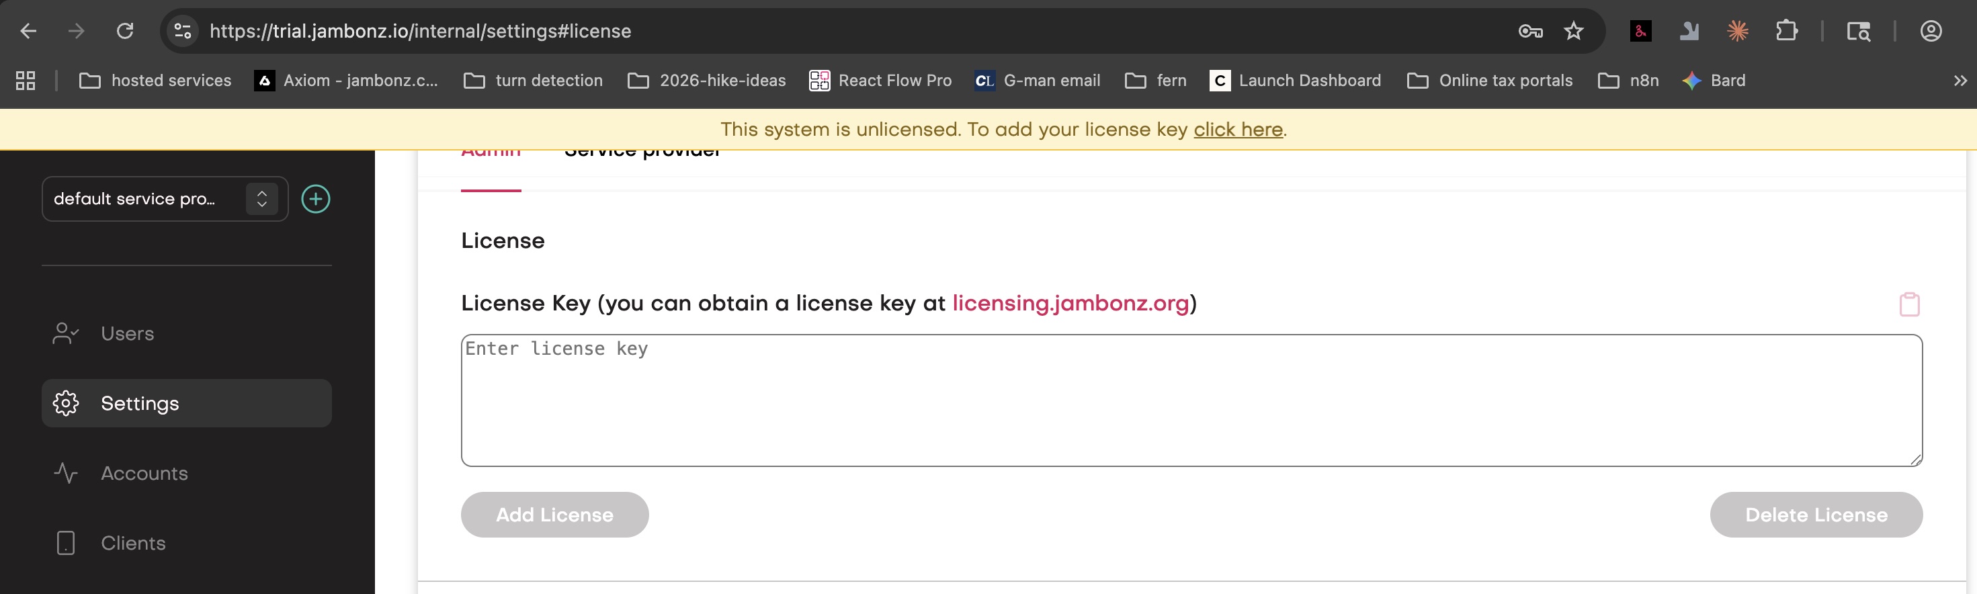Screen dimensions: 1977x594
Task: Open site settings from the address bar control
Action: click(181, 31)
